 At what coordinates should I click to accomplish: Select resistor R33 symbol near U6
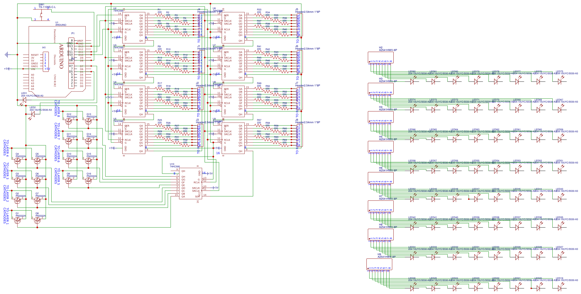(x=259, y=15)
